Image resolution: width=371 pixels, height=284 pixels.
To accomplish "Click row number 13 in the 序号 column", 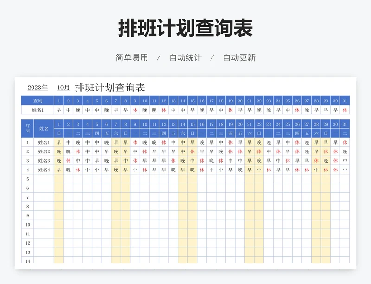I will 28,252.
